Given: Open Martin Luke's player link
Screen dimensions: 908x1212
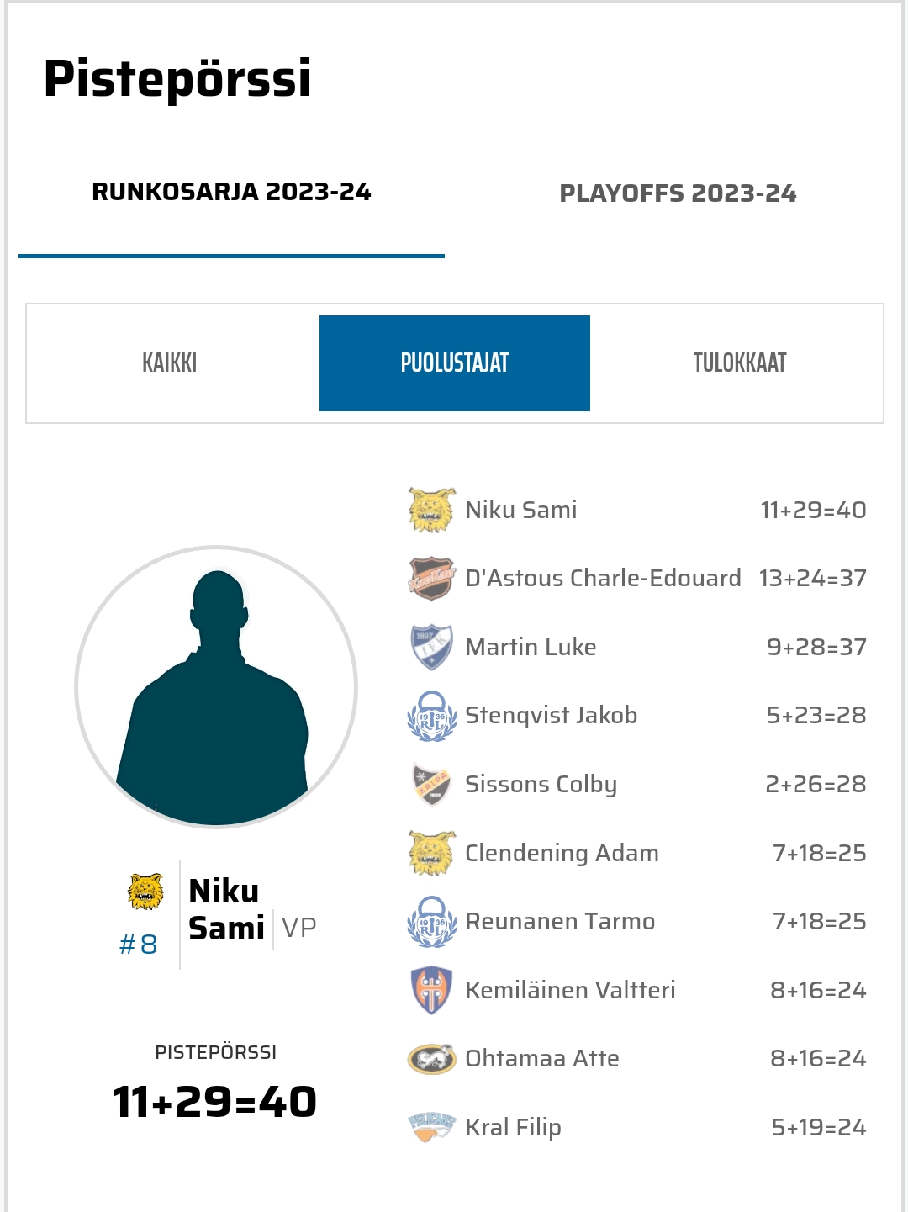Looking at the screenshot, I should pos(531,647).
